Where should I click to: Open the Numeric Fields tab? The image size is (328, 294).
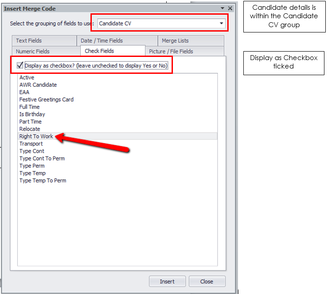pyautogui.click(x=33, y=52)
